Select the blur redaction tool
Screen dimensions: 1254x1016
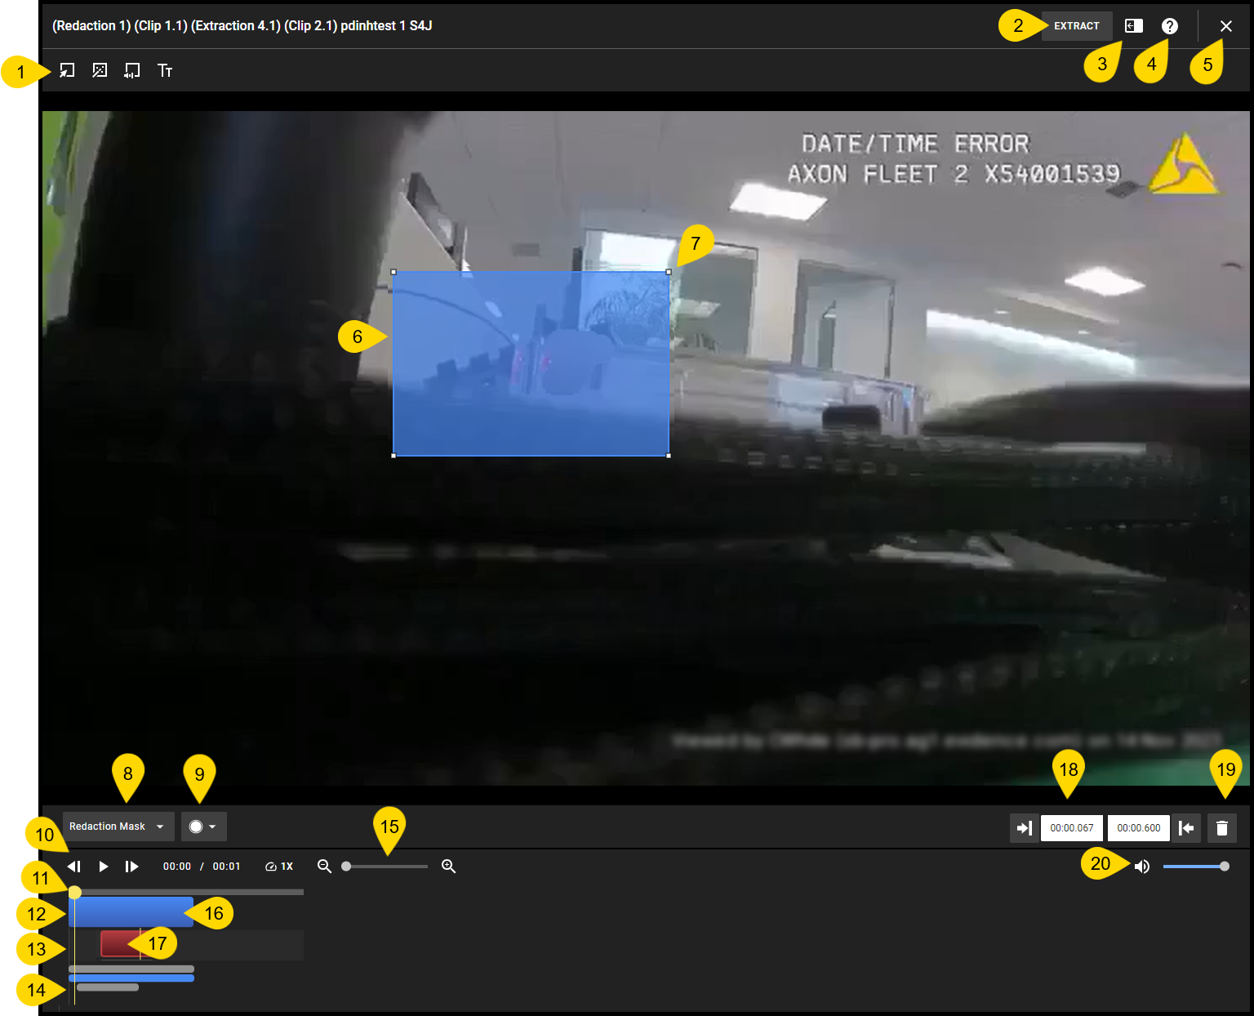(100, 70)
